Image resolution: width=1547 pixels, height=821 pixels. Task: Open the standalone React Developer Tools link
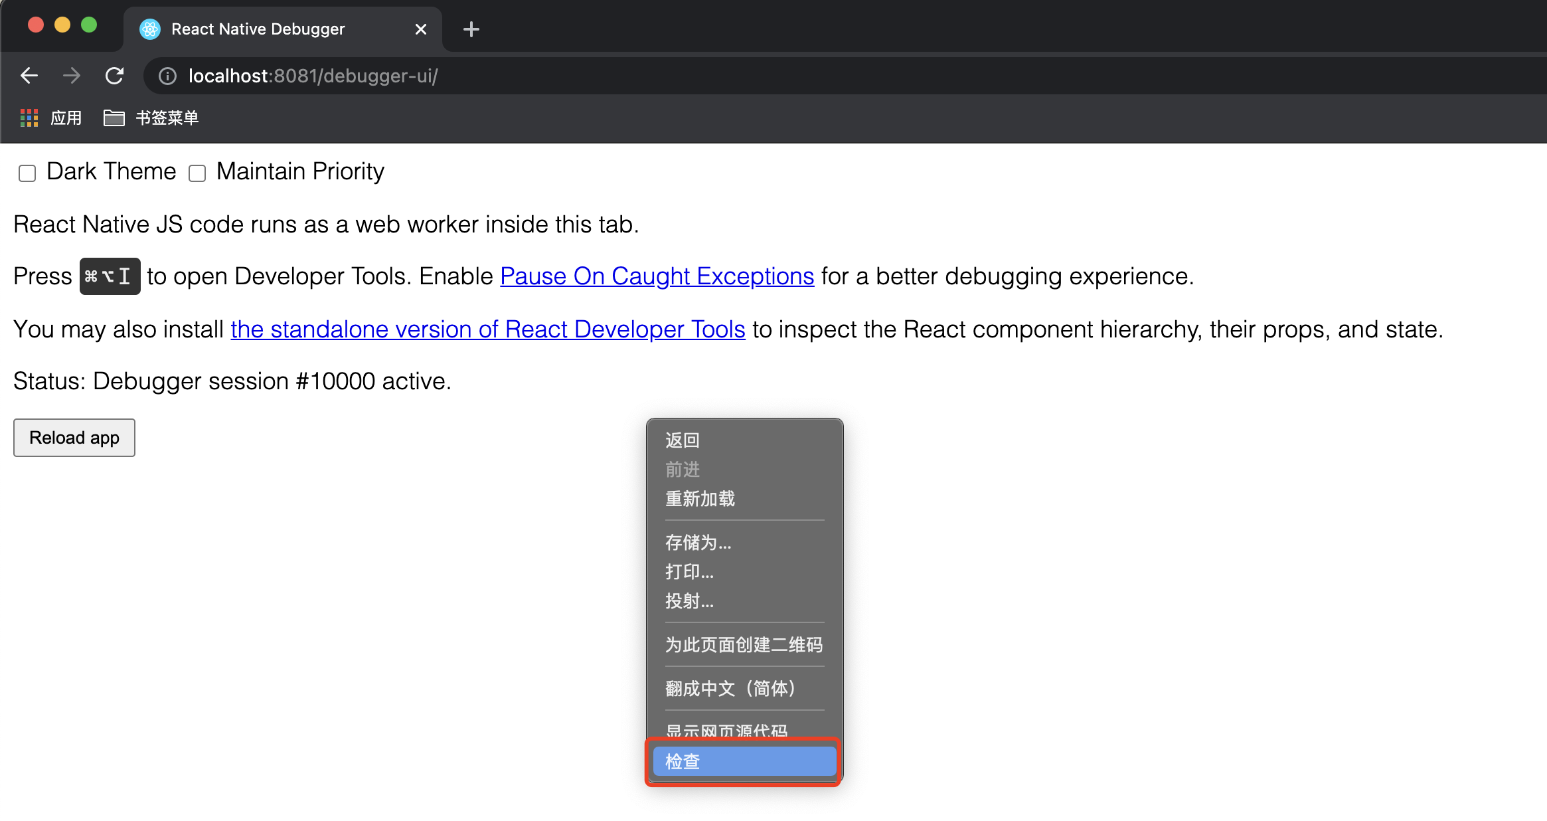[x=487, y=329]
